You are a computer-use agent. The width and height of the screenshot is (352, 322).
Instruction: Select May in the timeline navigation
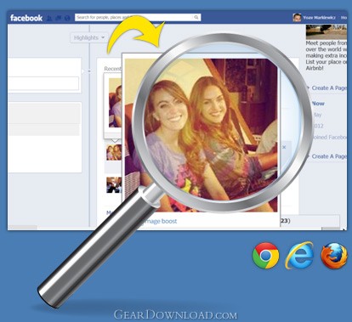(x=317, y=115)
